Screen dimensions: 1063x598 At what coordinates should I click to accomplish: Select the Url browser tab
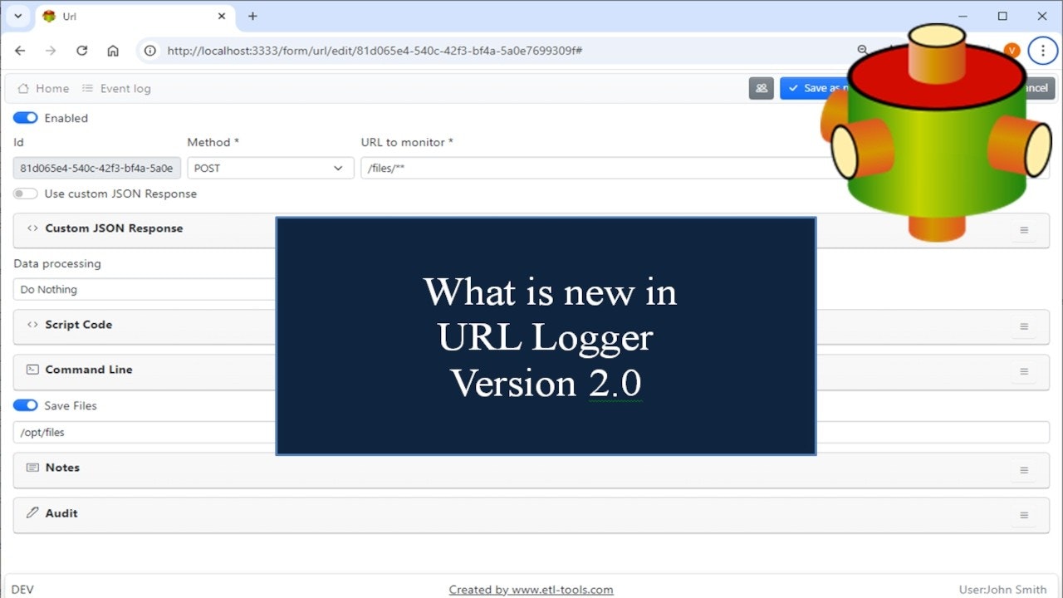tap(135, 17)
